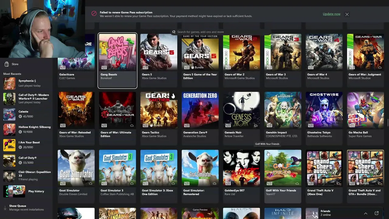Dismiss the Game Pass renewal banner
The width and height of the screenshot is (389, 219).
coord(347,14)
